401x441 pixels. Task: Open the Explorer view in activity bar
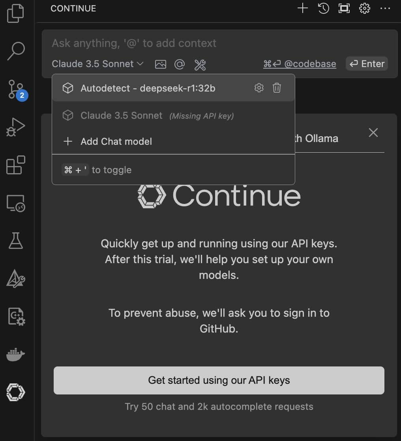[15, 13]
